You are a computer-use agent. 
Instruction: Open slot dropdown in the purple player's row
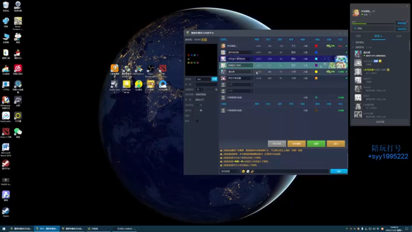click(240, 65)
